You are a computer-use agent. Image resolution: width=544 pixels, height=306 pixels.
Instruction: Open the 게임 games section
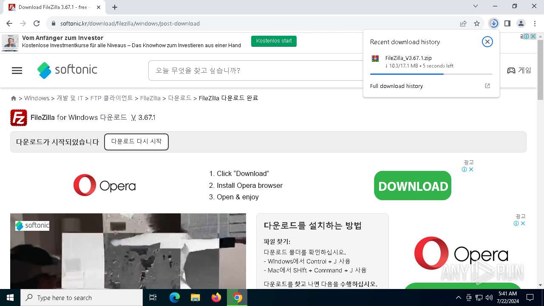coord(519,71)
